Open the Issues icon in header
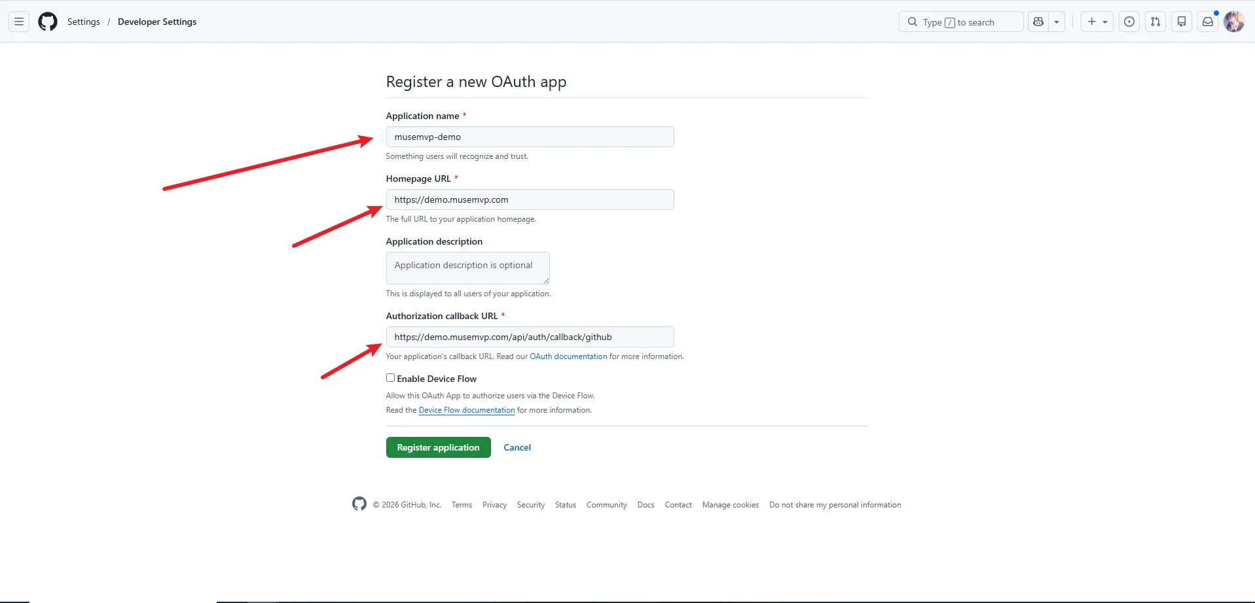This screenshot has height=603, width=1255. (x=1129, y=22)
